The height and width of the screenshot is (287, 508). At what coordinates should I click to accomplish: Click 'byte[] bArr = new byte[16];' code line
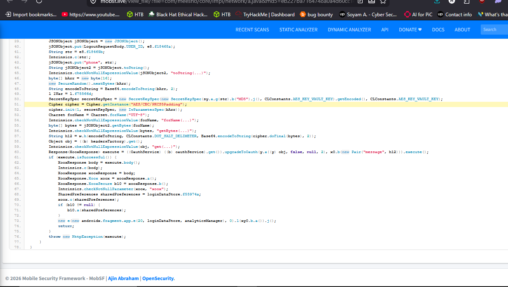click(x=80, y=78)
